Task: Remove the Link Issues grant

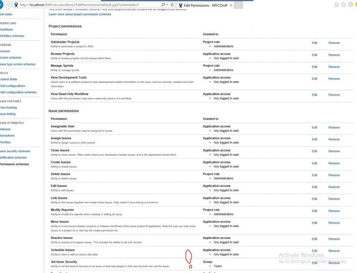Action: tap(334, 198)
